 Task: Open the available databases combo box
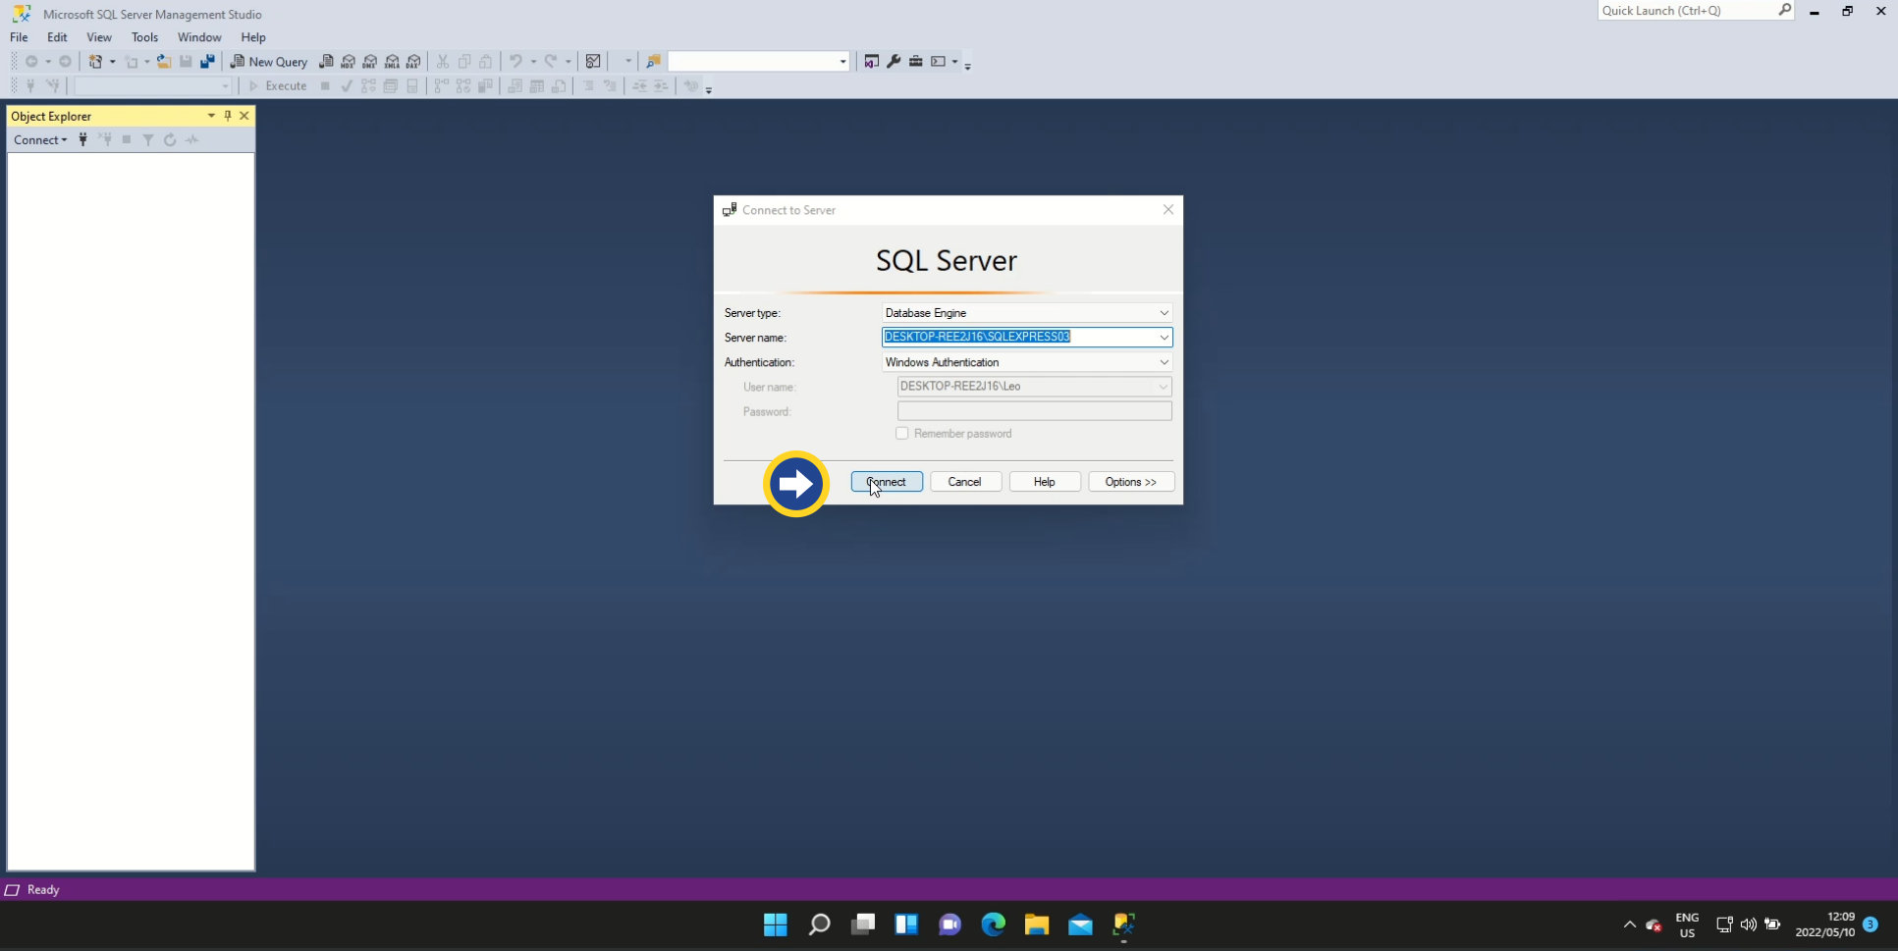(x=152, y=86)
